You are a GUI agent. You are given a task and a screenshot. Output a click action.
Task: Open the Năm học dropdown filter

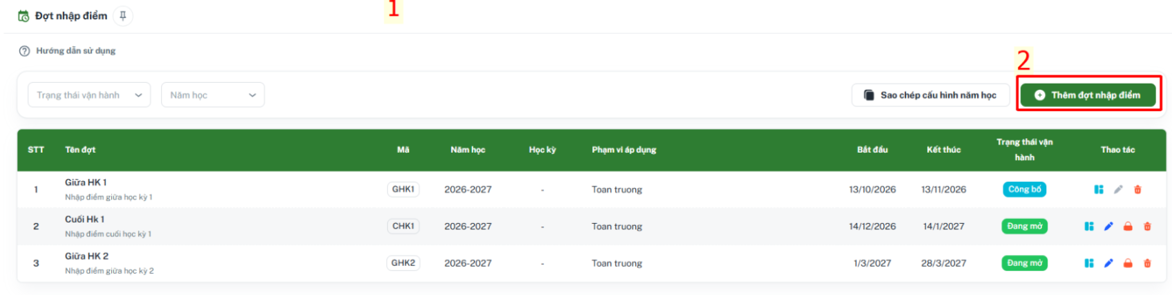213,95
